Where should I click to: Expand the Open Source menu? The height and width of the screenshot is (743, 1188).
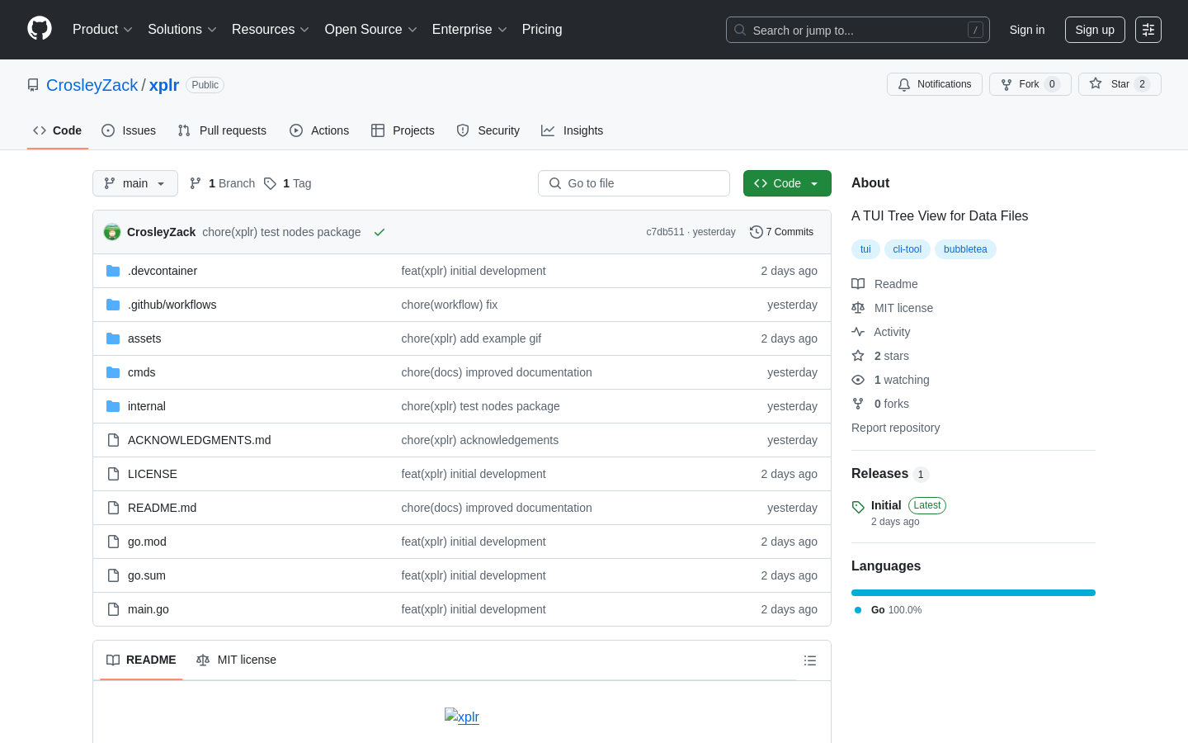[371, 30]
